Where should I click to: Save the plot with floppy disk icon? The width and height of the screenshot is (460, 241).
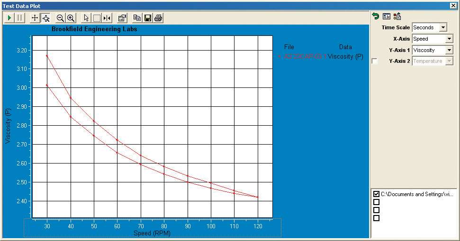tap(147, 18)
